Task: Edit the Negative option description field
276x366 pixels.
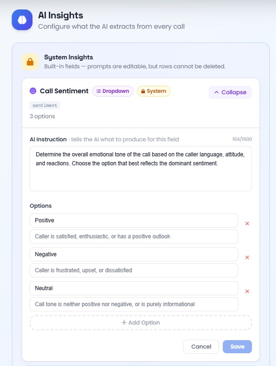Action: click(x=134, y=270)
